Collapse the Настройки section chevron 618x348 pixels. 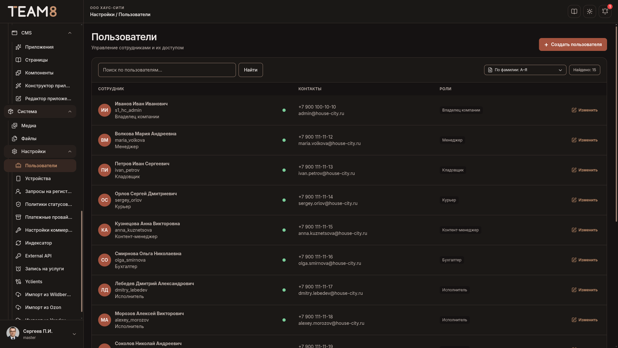tap(70, 151)
